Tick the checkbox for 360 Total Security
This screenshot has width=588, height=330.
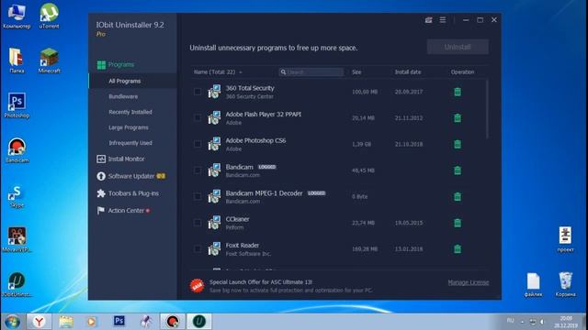pyautogui.click(x=198, y=92)
